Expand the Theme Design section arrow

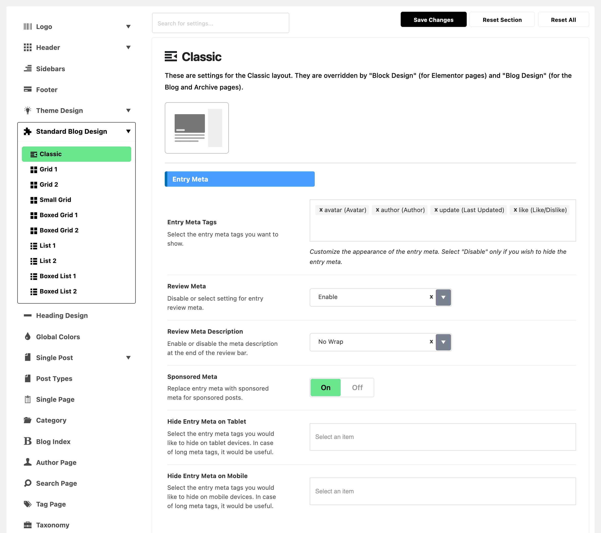[x=128, y=110]
